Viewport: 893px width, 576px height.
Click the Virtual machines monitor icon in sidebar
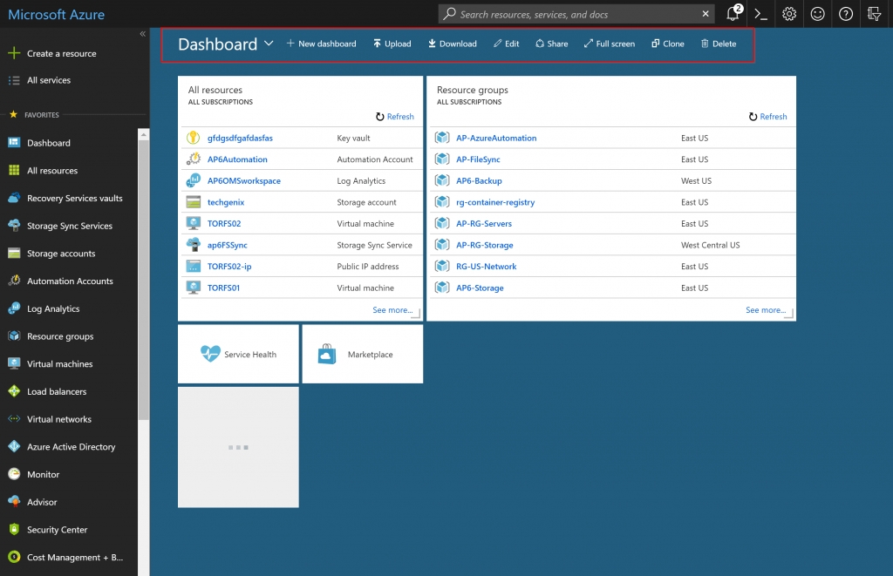[14, 363]
